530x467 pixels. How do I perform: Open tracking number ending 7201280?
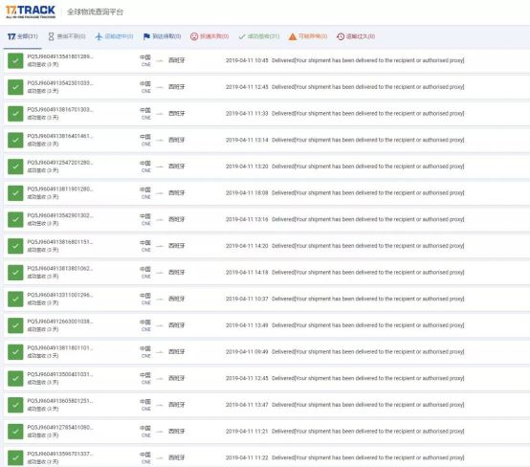(60, 163)
